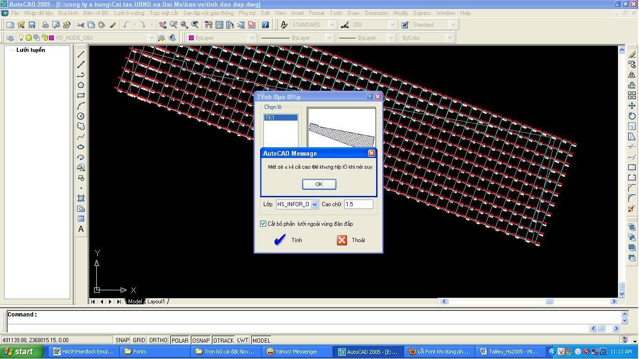639x359 pixels.
Task: Switch to the Layout1 tab
Action: click(156, 302)
